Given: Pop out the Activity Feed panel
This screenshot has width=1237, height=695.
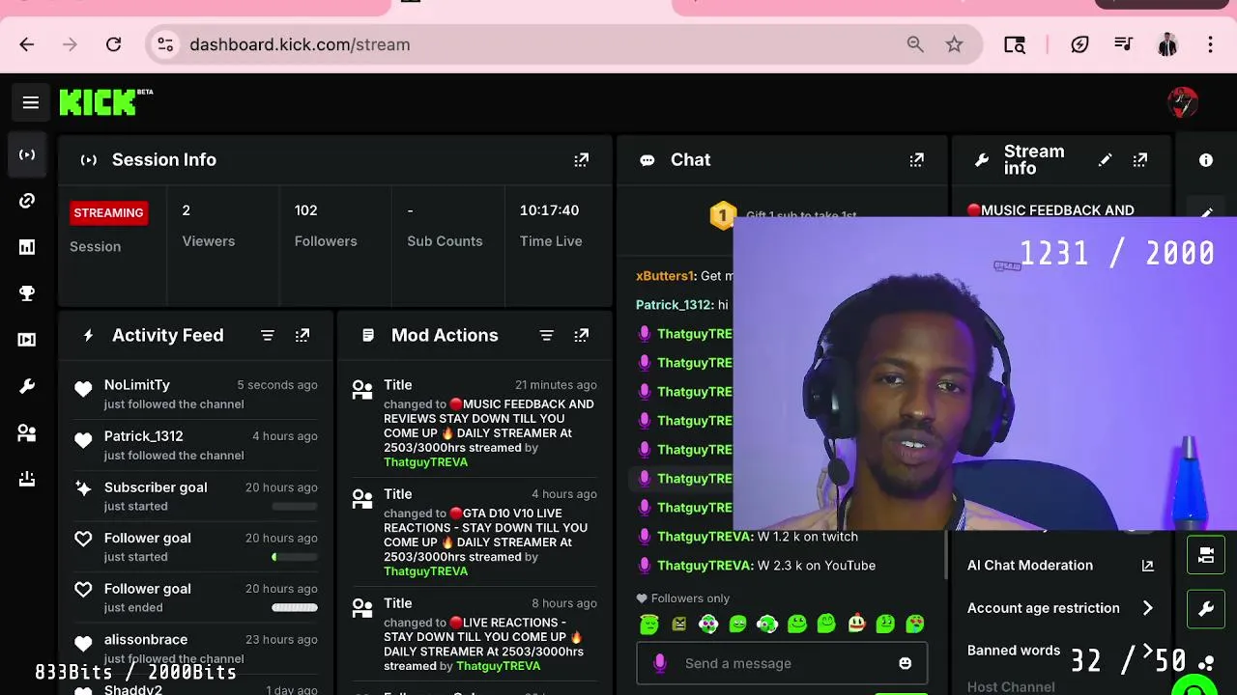Looking at the screenshot, I should click(x=302, y=335).
